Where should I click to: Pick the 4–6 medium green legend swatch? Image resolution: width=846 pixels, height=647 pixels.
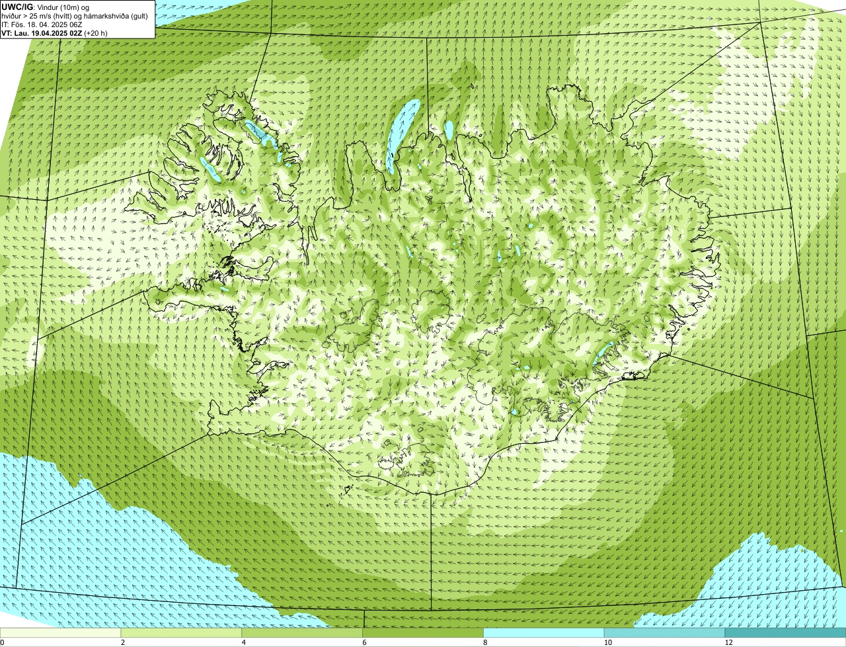click(x=303, y=632)
